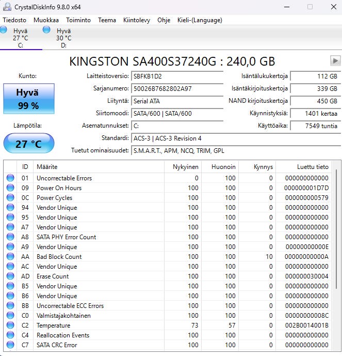Click status orb for Uncorrectable Errors row
This screenshot has height=356, width=342.
tap(10, 178)
